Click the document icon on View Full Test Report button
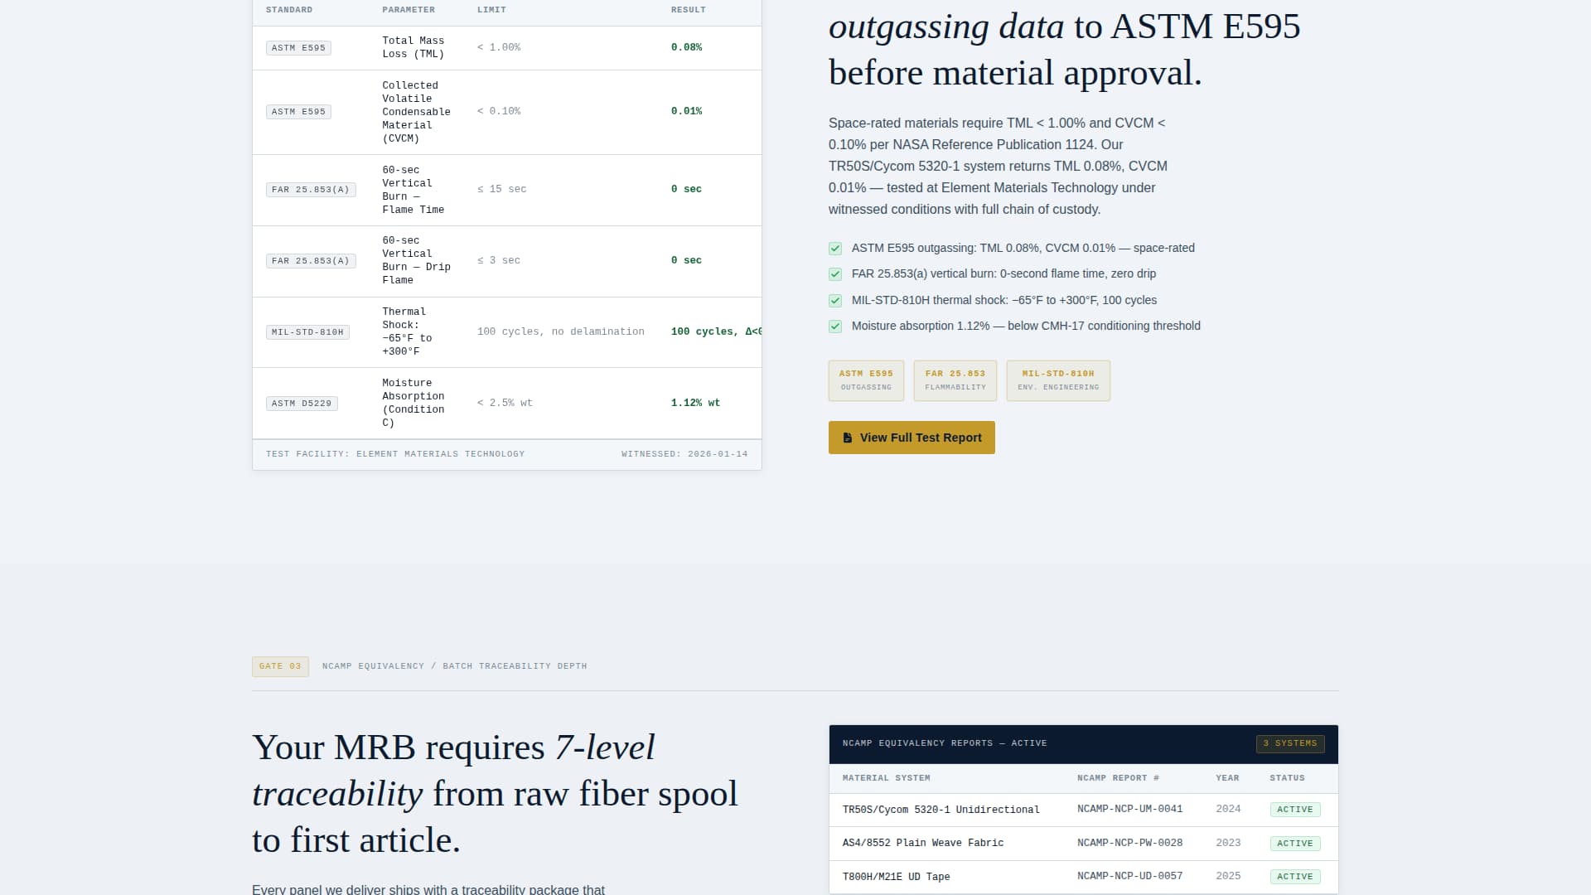 (846, 437)
